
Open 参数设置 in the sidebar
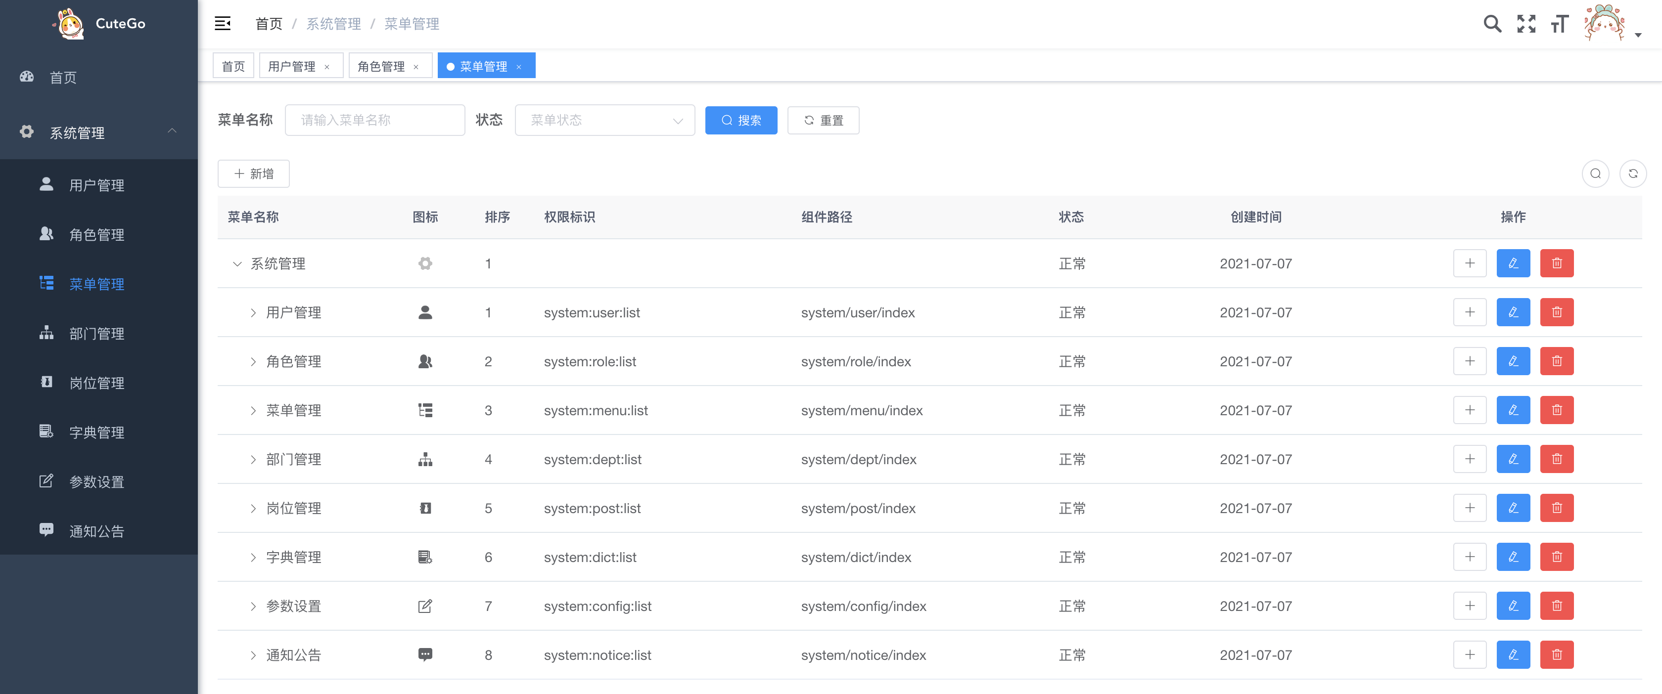click(x=99, y=482)
